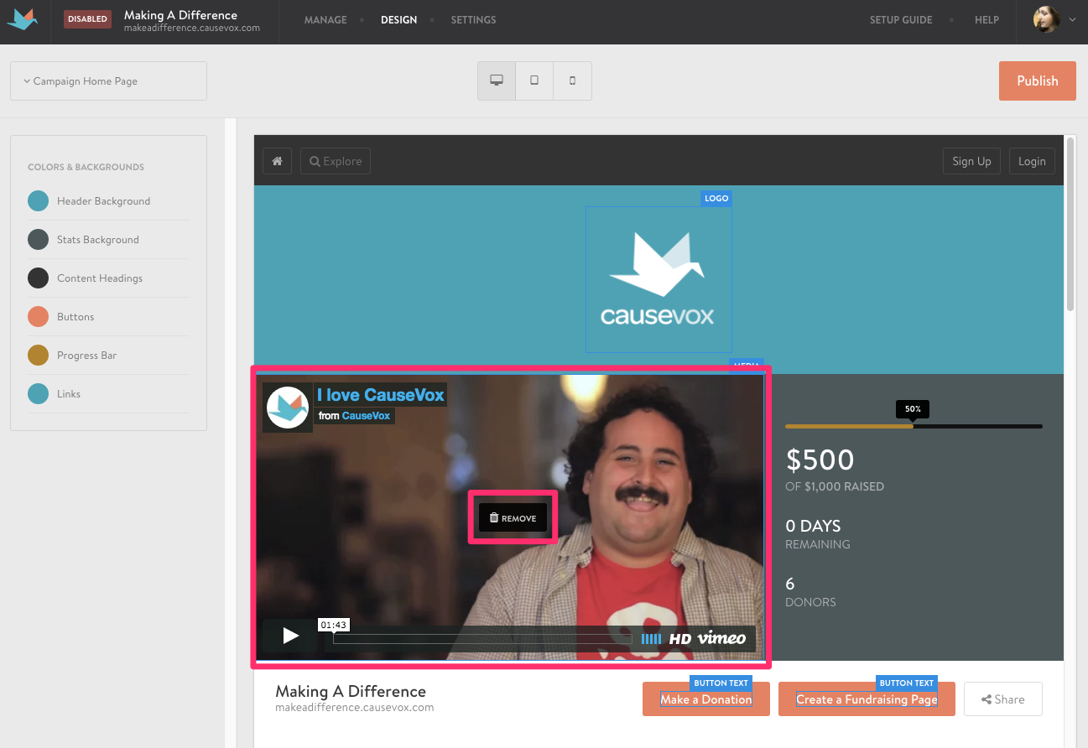Switch to tablet preview icon
Viewport: 1088px width, 748px height.
tap(534, 81)
